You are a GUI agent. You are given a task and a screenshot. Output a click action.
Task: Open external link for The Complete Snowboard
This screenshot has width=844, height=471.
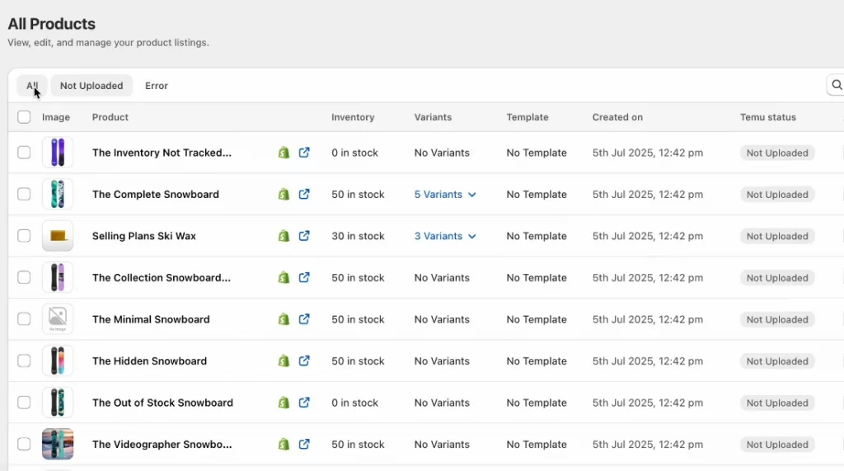pos(304,195)
